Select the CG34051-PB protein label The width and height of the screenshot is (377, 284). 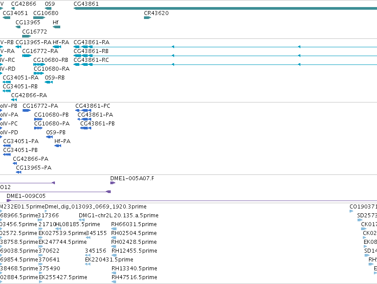(x=20, y=150)
